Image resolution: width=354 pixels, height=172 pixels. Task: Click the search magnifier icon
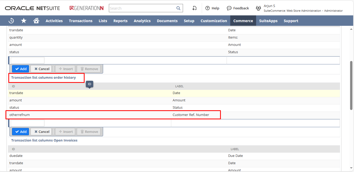point(178,8)
